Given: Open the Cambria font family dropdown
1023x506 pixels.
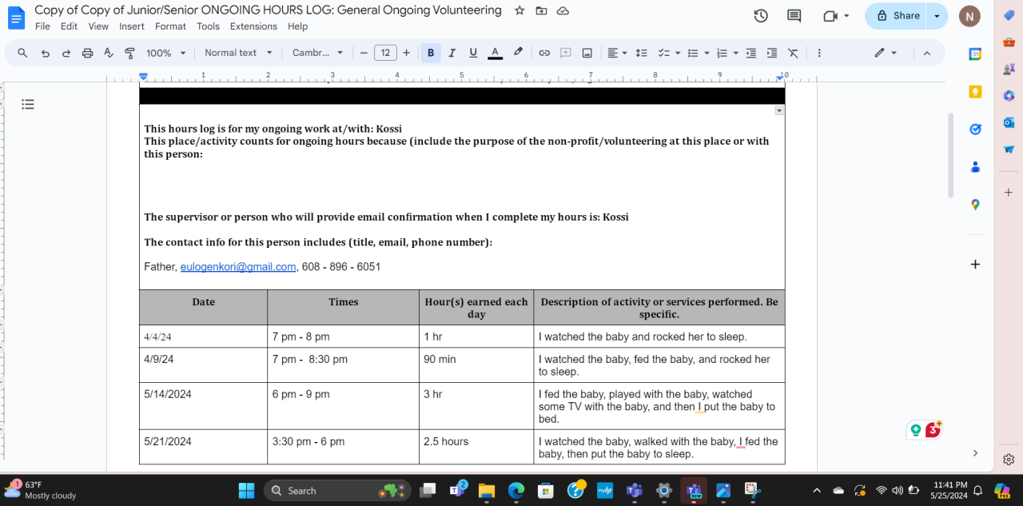Looking at the screenshot, I should click(x=317, y=53).
